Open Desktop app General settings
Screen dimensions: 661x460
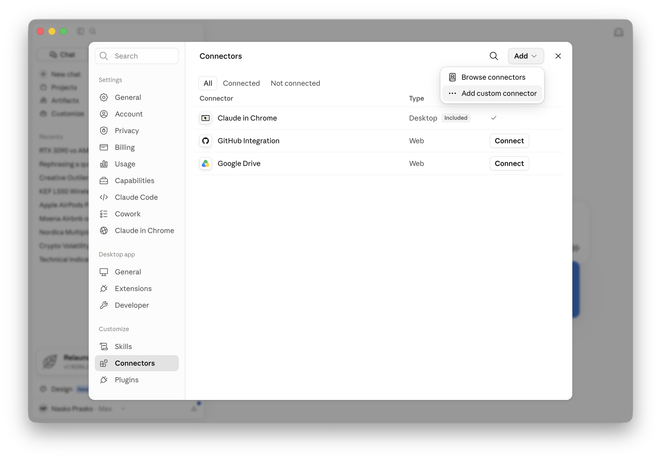point(137,272)
